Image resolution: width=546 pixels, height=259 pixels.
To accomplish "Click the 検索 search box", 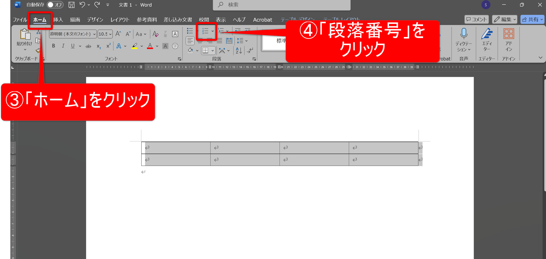I will (x=282, y=5).
